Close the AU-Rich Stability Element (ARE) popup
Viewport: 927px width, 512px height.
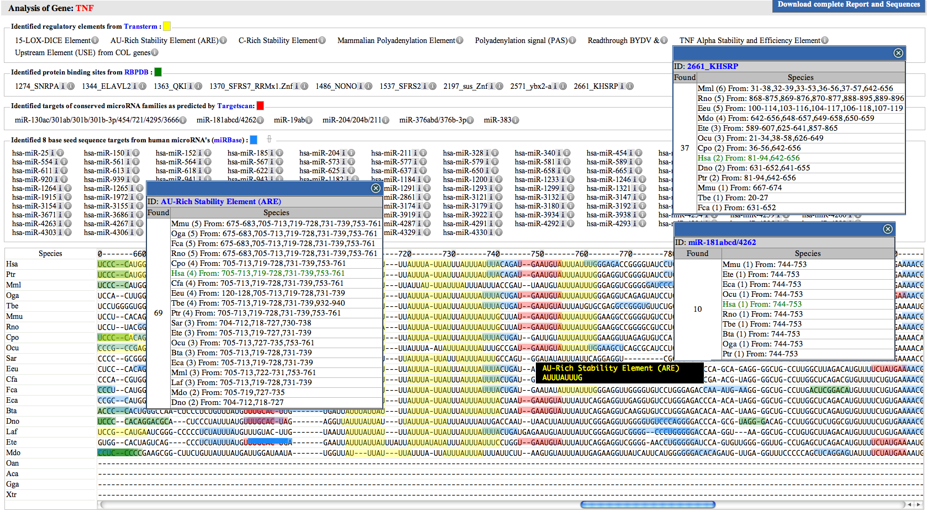coord(376,188)
